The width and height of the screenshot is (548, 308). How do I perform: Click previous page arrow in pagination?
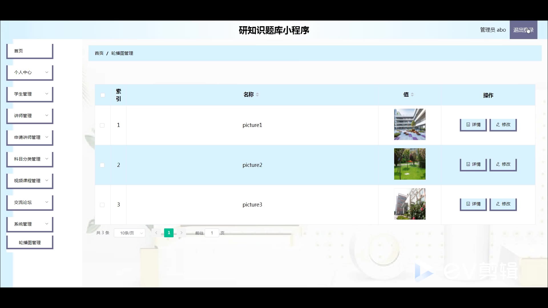(156, 233)
